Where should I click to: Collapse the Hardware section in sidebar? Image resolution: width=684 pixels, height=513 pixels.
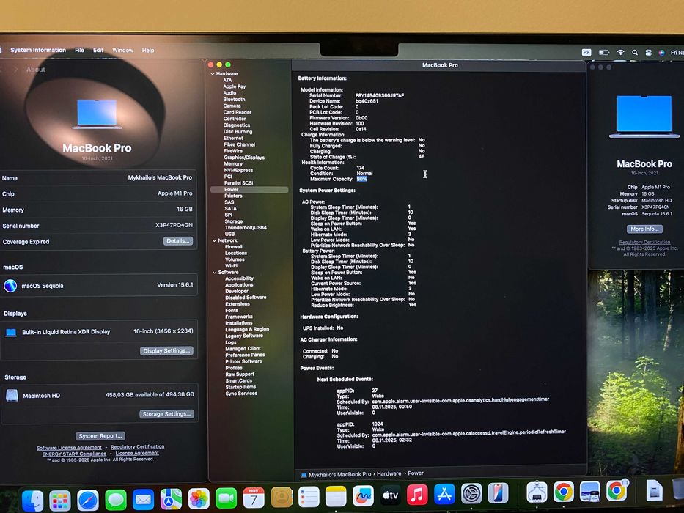tap(213, 74)
